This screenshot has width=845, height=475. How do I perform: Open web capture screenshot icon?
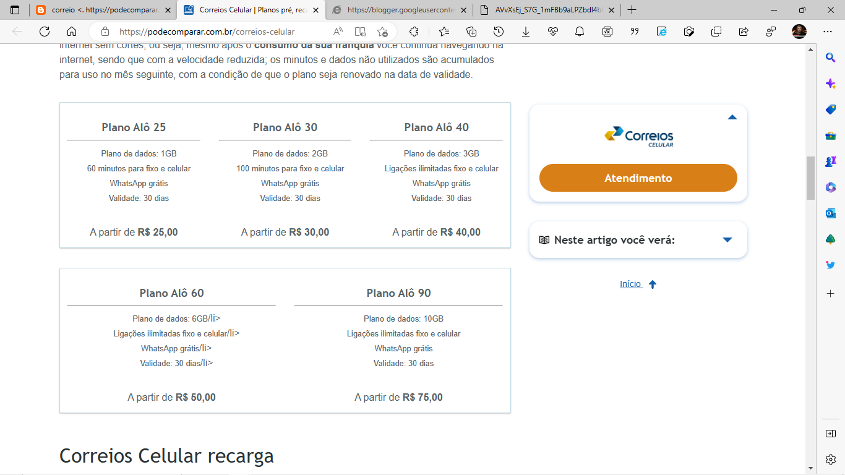689,32
